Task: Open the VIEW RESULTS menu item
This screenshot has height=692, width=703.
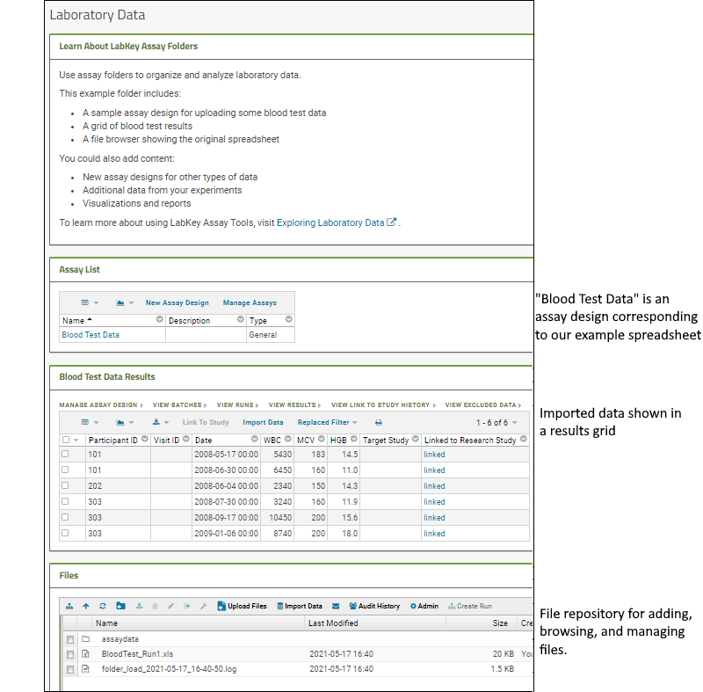Action: tap(294, 405)
